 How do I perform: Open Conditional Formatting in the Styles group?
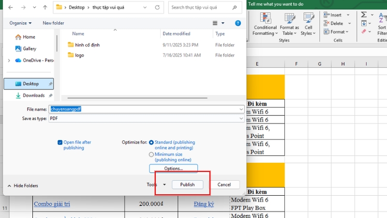[x=265, y=24]
